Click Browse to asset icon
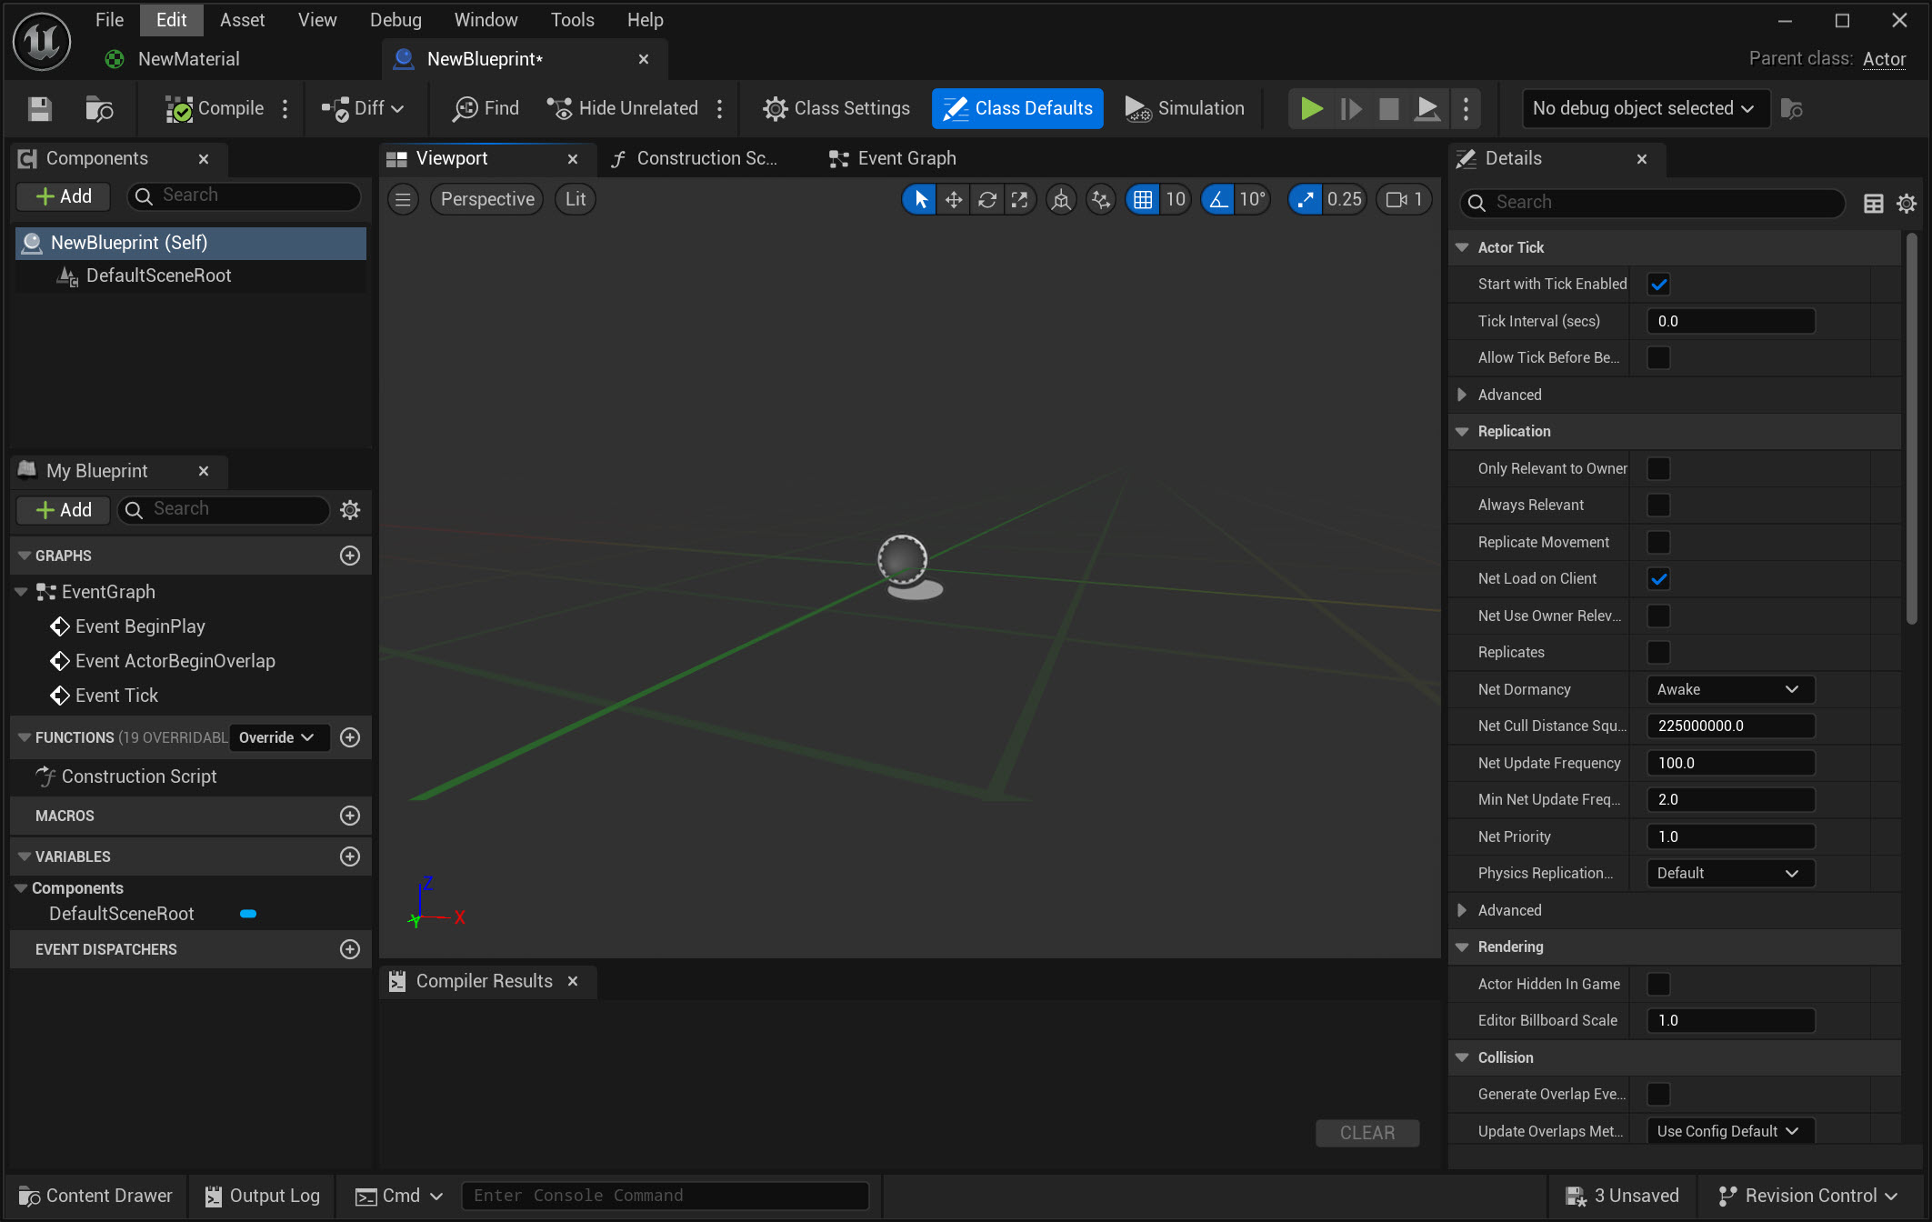 coord(98,109)
